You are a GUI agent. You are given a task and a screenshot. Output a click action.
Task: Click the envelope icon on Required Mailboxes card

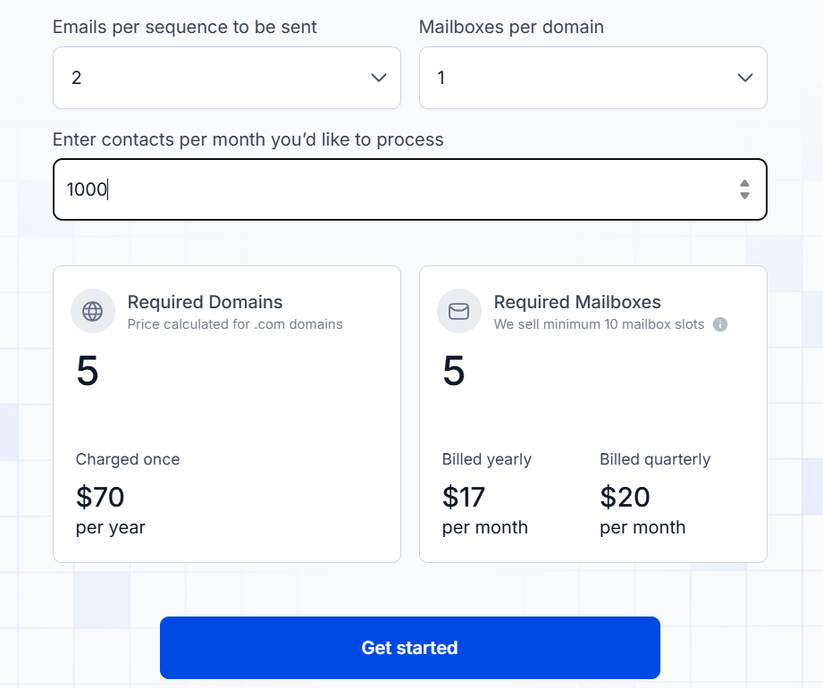pyautogui.click(x=458, y=311)
